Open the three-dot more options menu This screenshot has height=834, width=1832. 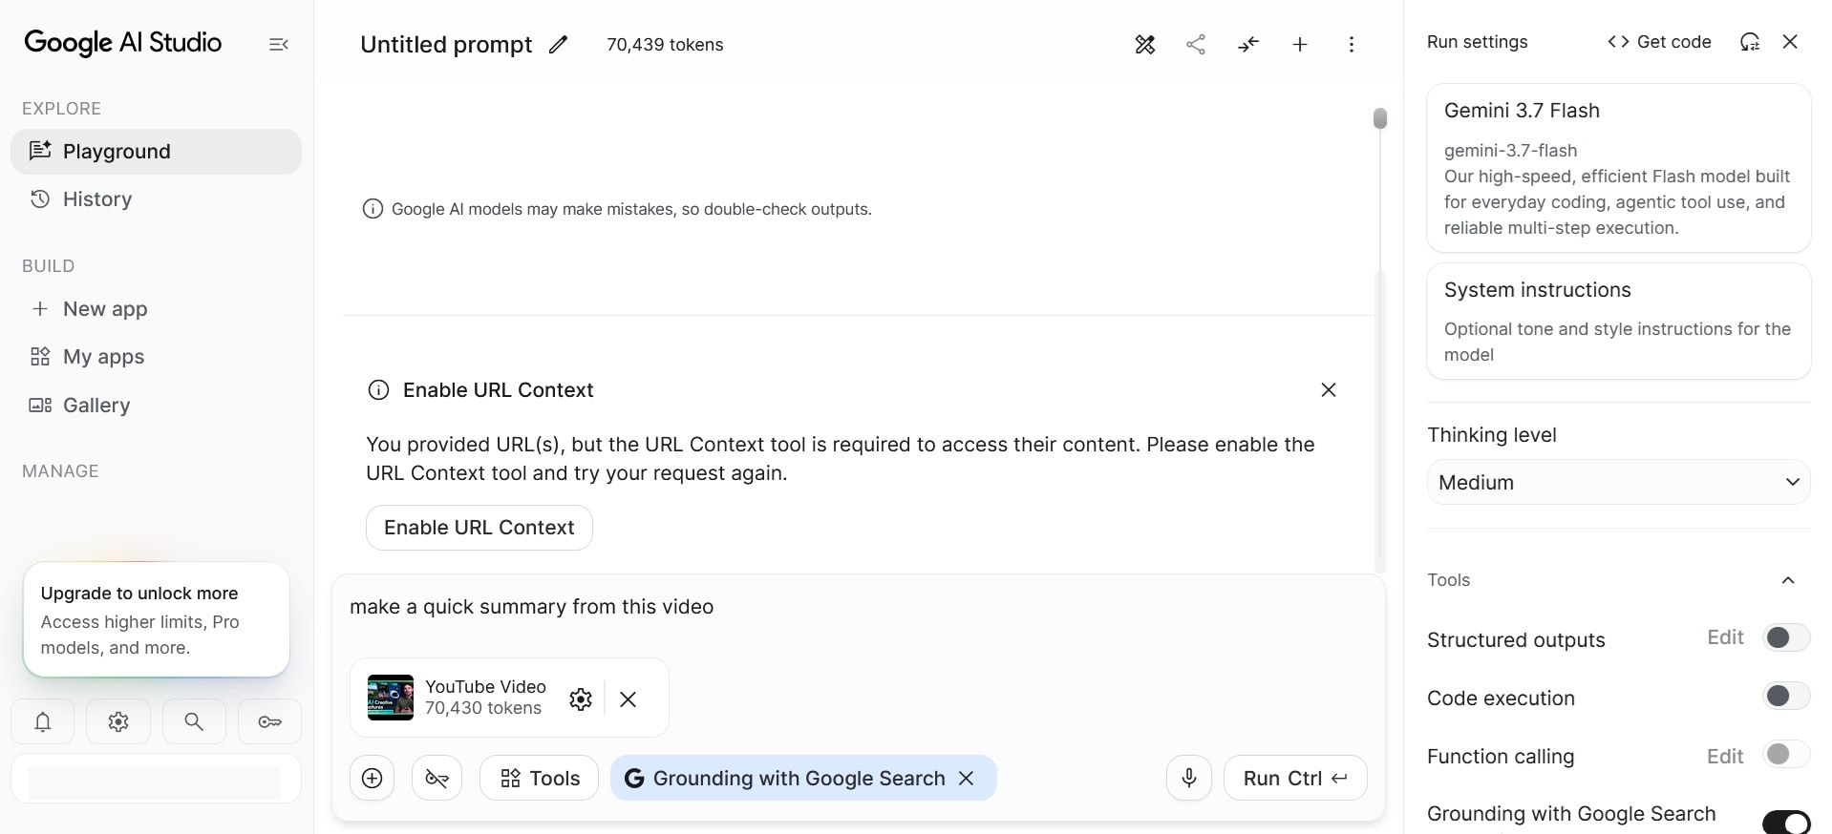[x=1352, y=44]
